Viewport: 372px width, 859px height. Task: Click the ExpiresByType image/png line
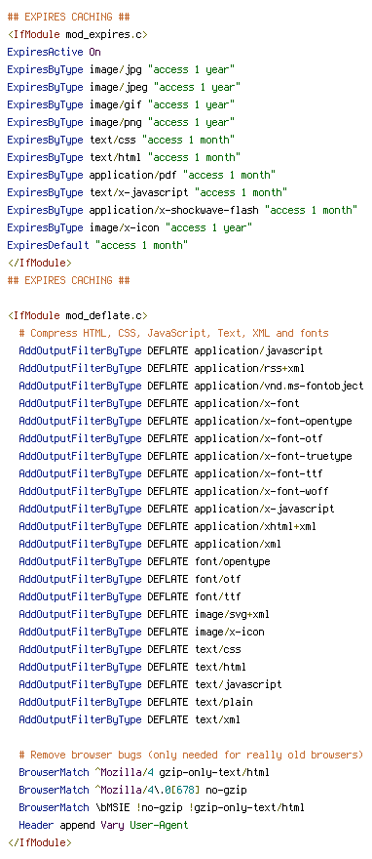click(x=121, y=122)
